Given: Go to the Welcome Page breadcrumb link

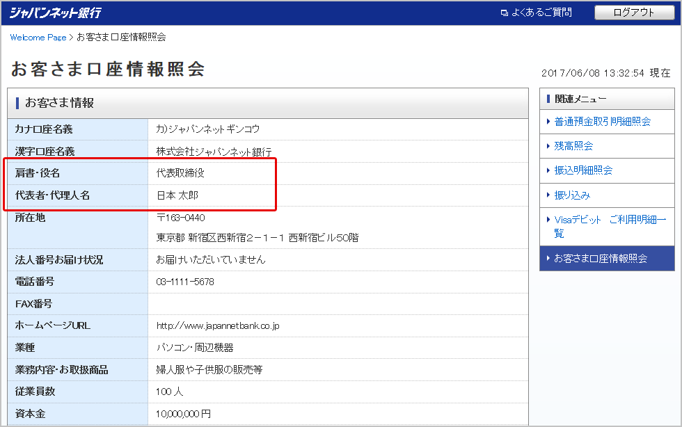Looking at the screenshot, I should coord(38,38).
